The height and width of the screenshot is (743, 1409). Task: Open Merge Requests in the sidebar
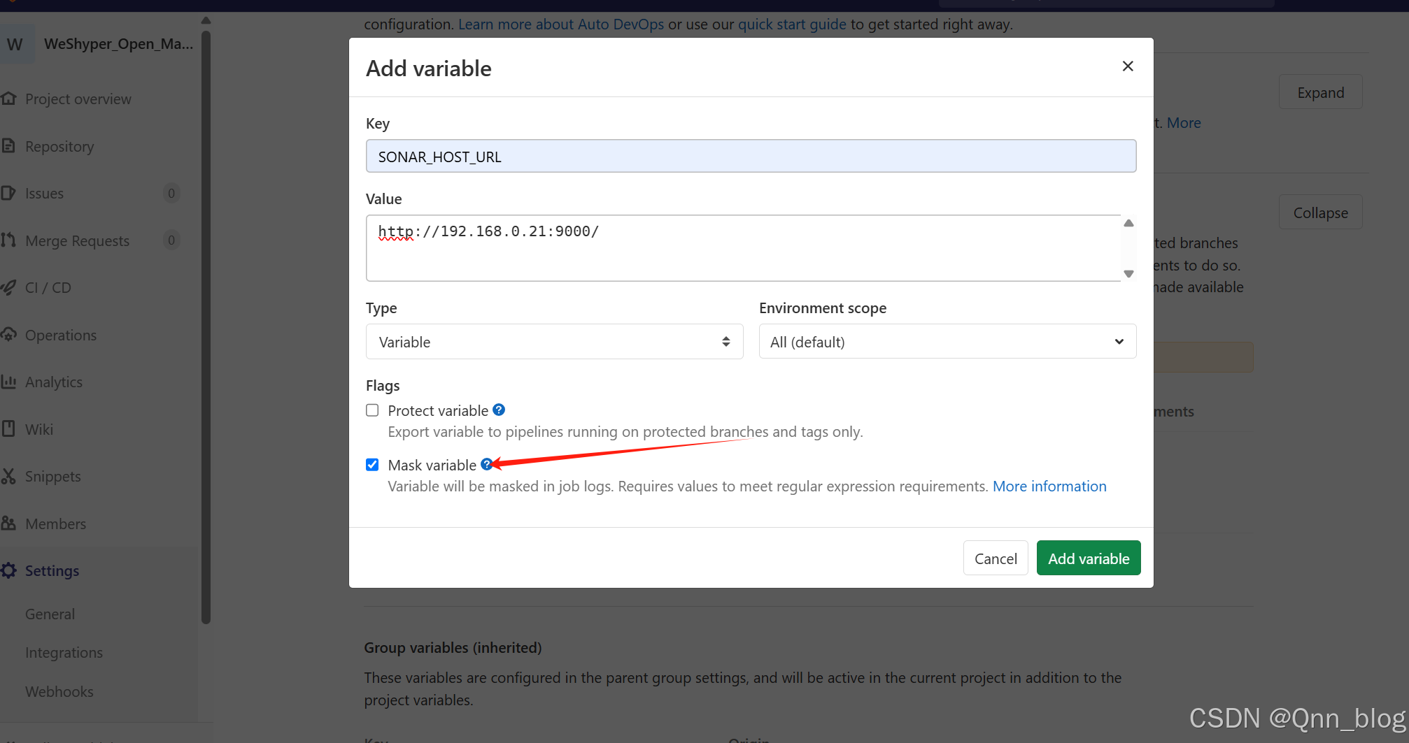(77, 240)
